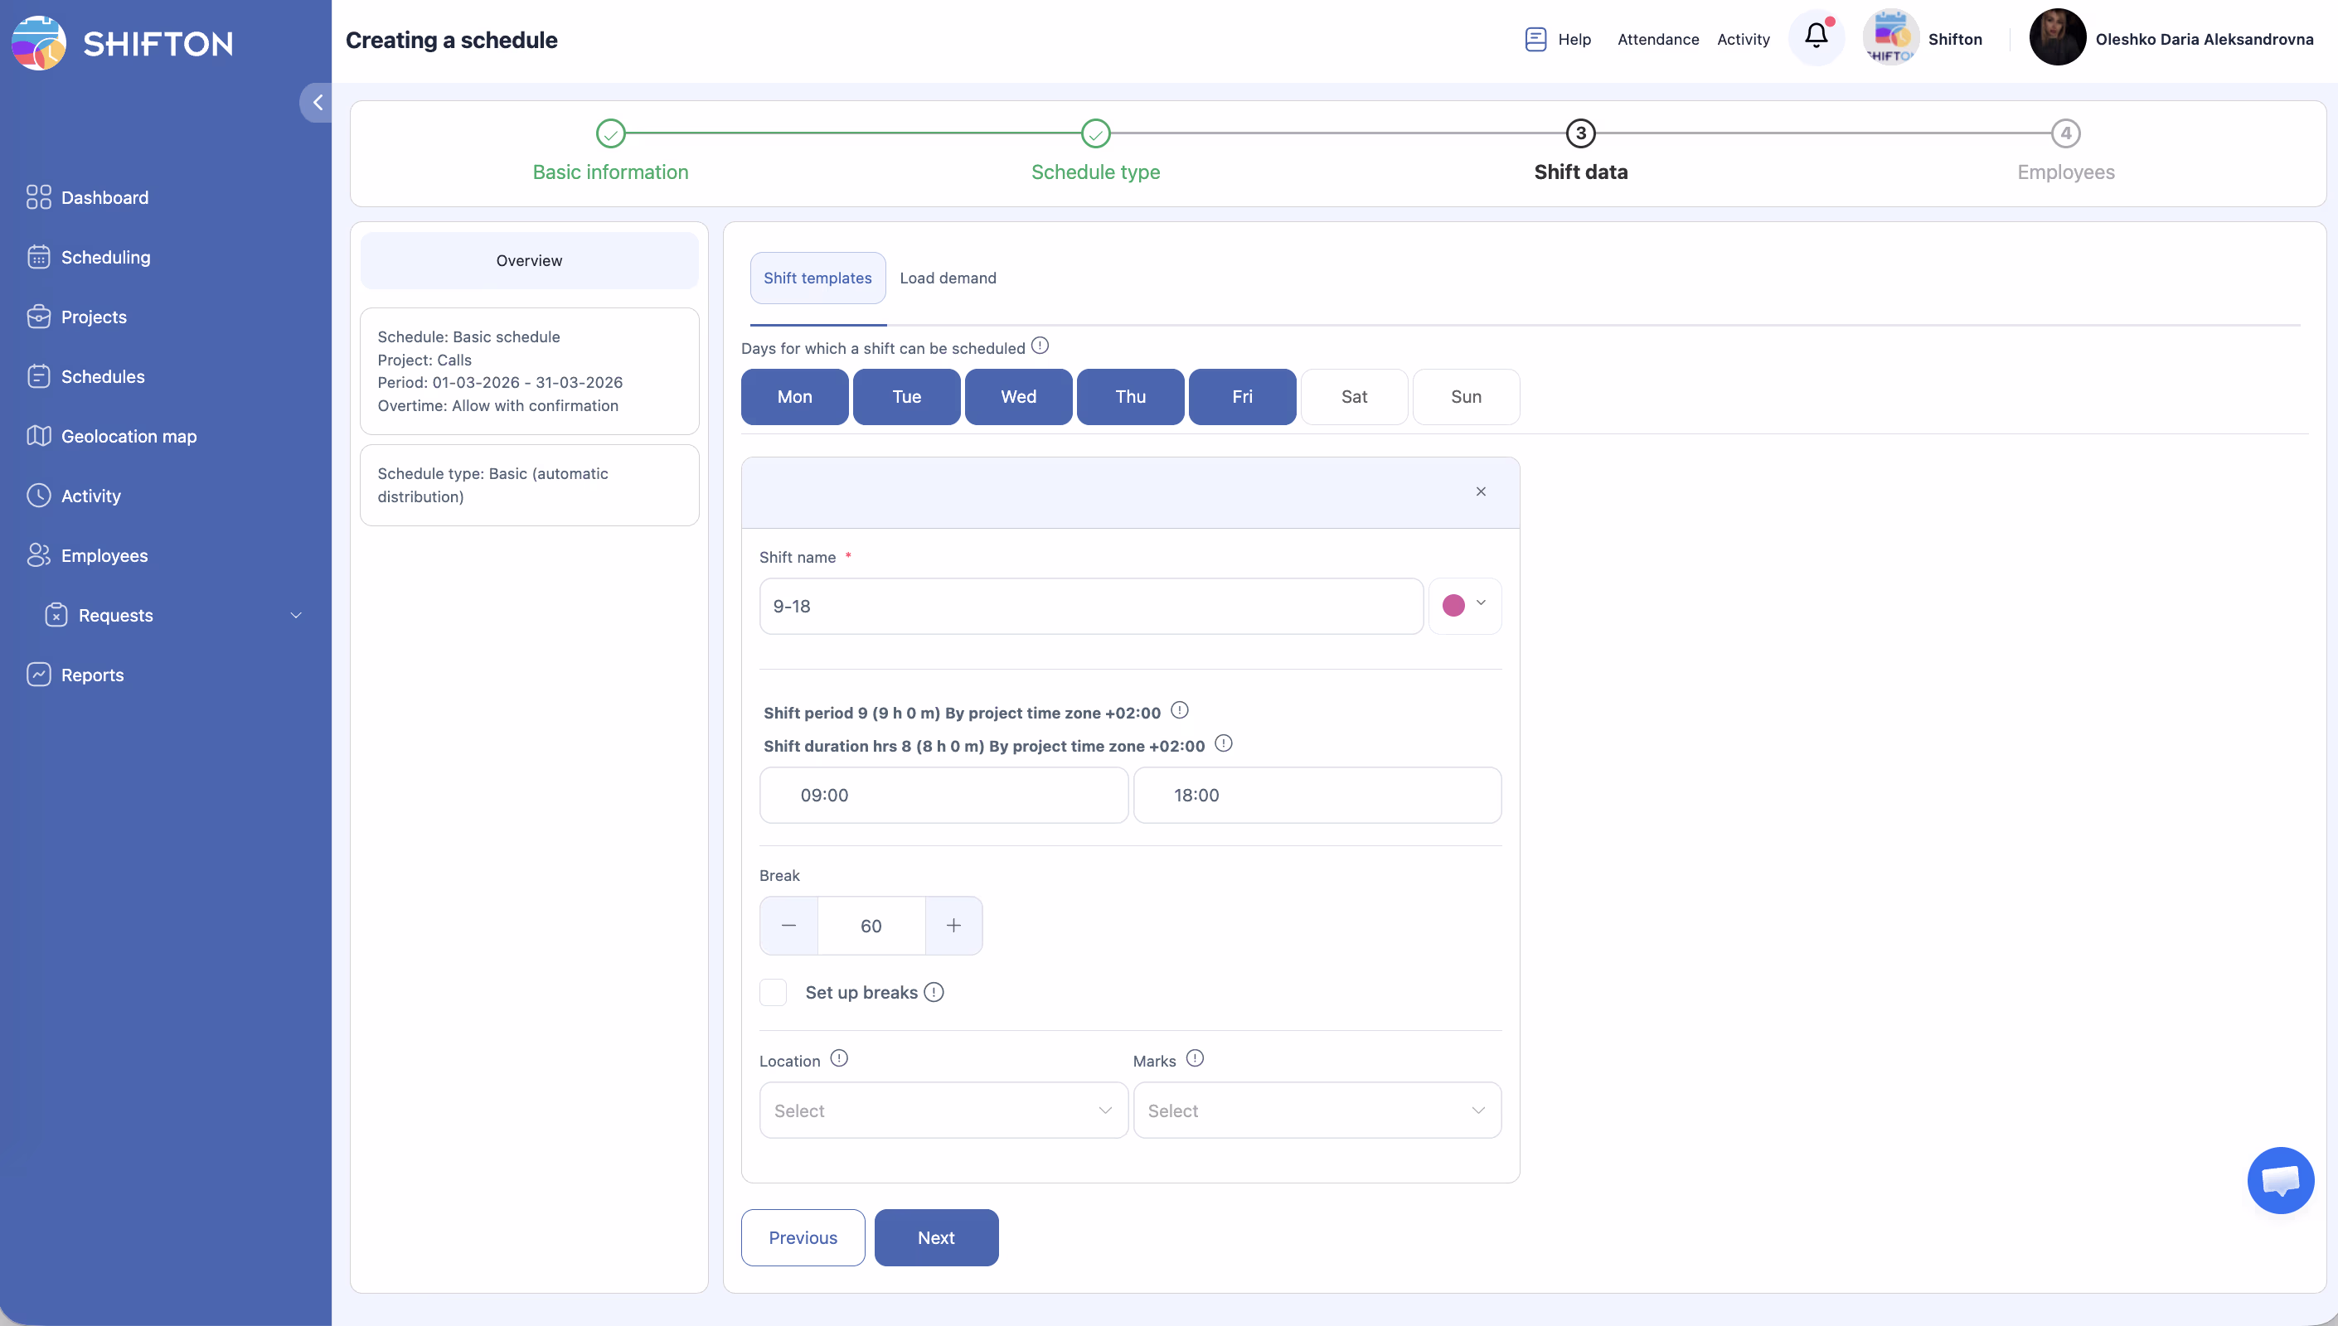Toggle Sat as a schedulable day
Viewport: 2338px width, 1326px height.
(x=1353, y=397)
